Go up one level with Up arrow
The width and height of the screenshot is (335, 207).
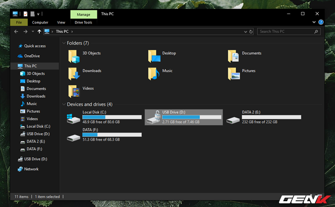[x=39, y=31]
